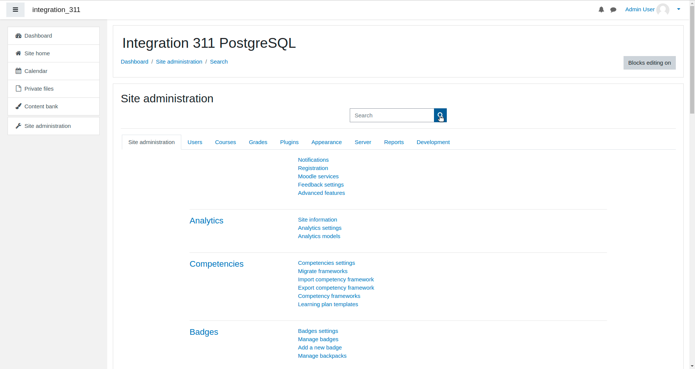Open the Feedback settings link
This screenshot has height=369, width=695.
pyautogui.click(x=321, y=185)
